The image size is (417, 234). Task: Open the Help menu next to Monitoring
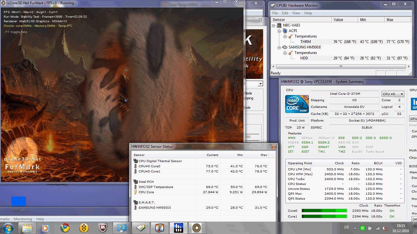tap(40, 219)
